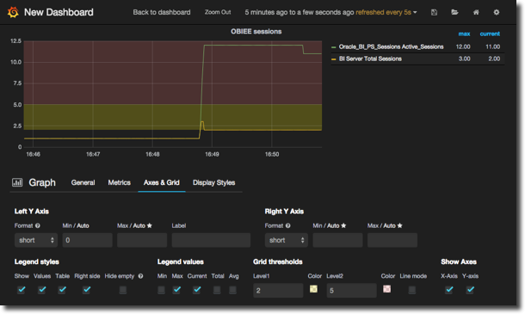Open Right Y Axis format dropdown
Image resolution: width=525 pixels, height=314 pixels.
[287, 240]
